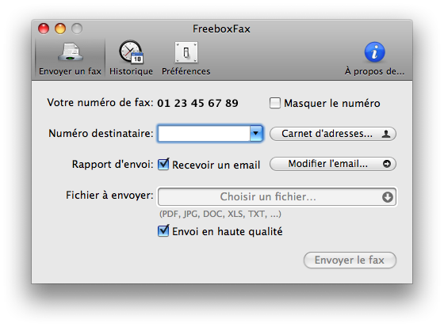Click the Envoyer le fax button
Image resolution: width=444 pixels, height=327 pixels.
point(350,260)
